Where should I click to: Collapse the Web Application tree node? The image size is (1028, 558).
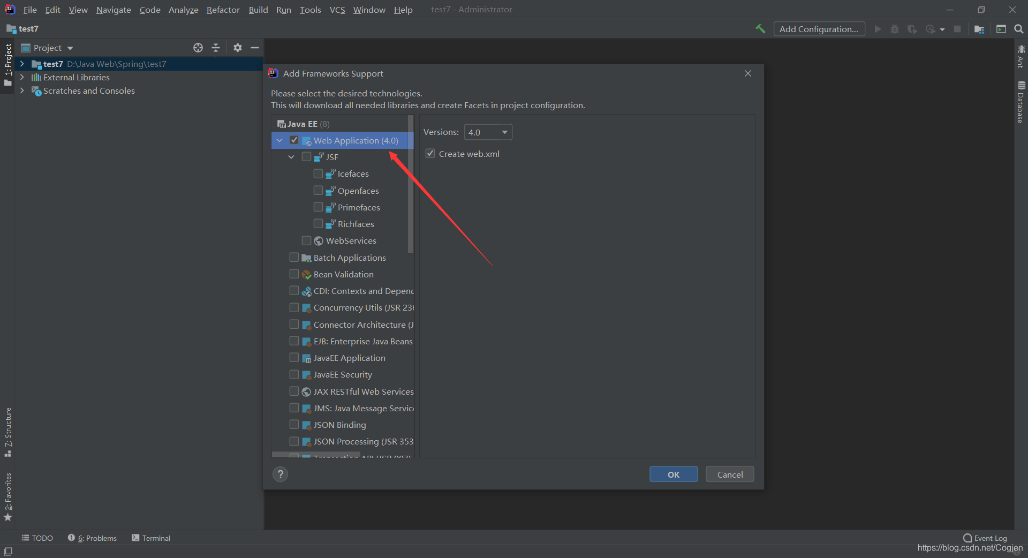279,140
